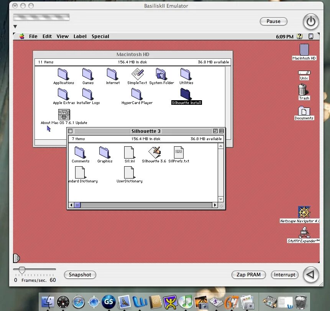This screenshot has height=311, width=330.
Task: Open Safari from the Dock
Action: click(78, 302)
